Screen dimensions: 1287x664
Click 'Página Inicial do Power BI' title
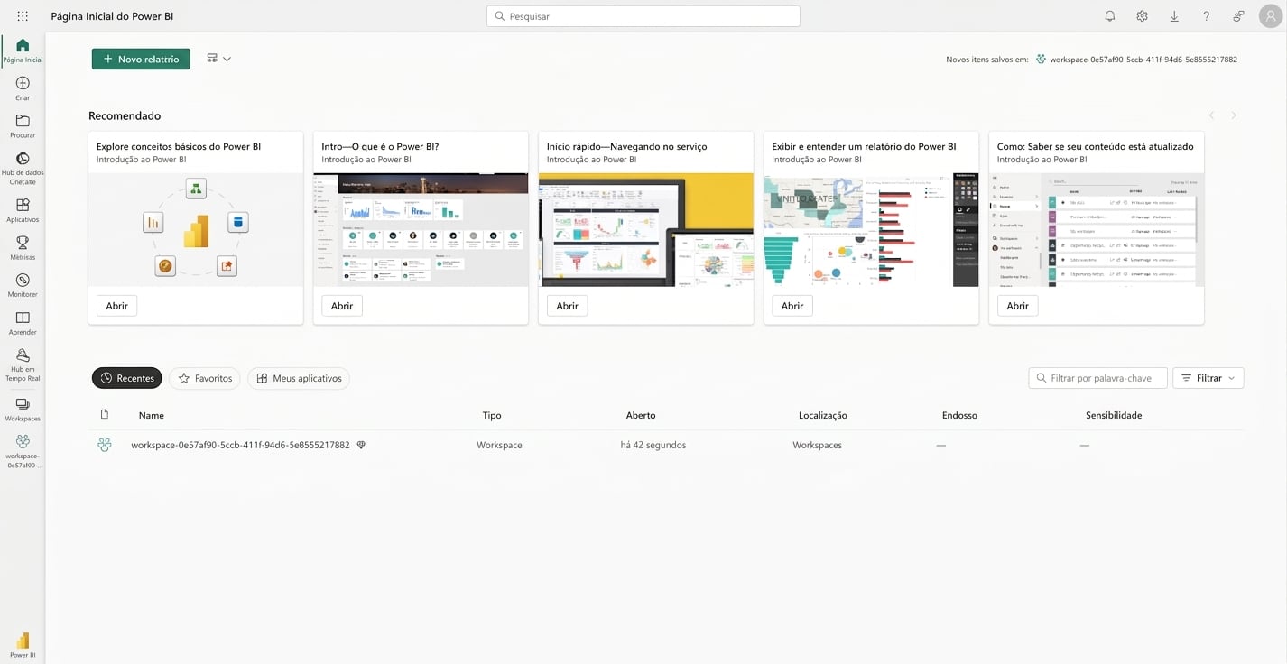[113, 16]
